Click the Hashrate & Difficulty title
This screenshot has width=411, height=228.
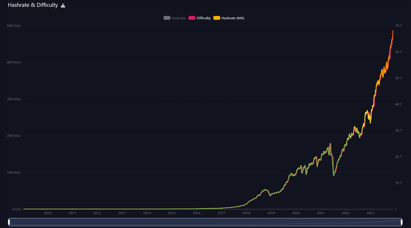33,6
